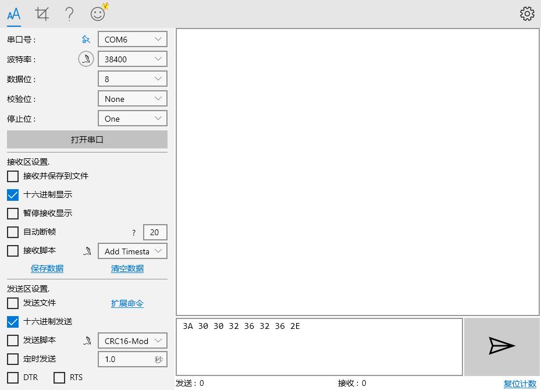
Task: Click the icon beside the 串口号 label
Action: point(86,40)
